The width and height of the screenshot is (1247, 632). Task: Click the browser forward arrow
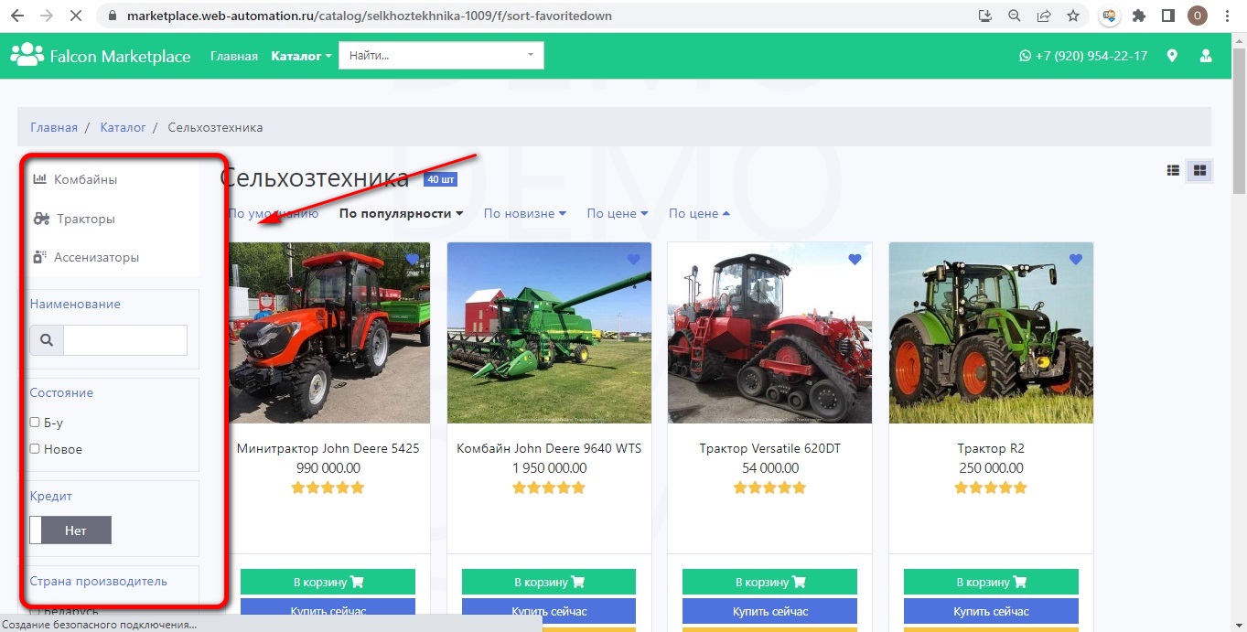(46, 16)
